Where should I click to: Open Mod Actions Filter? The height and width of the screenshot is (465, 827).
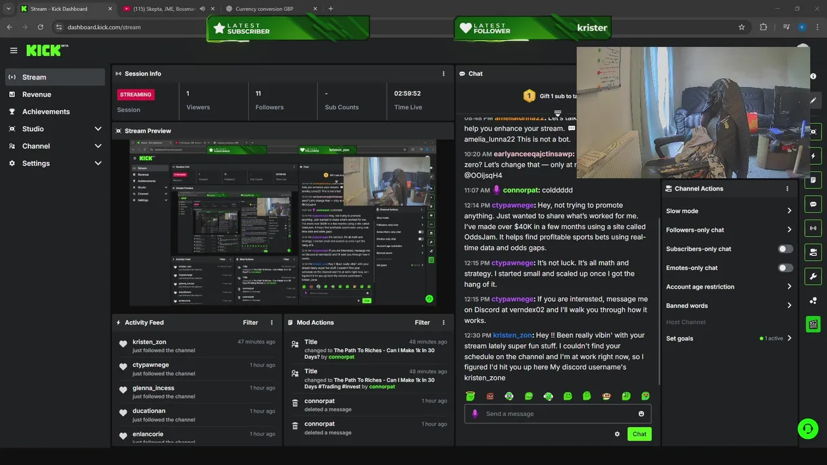423,322
